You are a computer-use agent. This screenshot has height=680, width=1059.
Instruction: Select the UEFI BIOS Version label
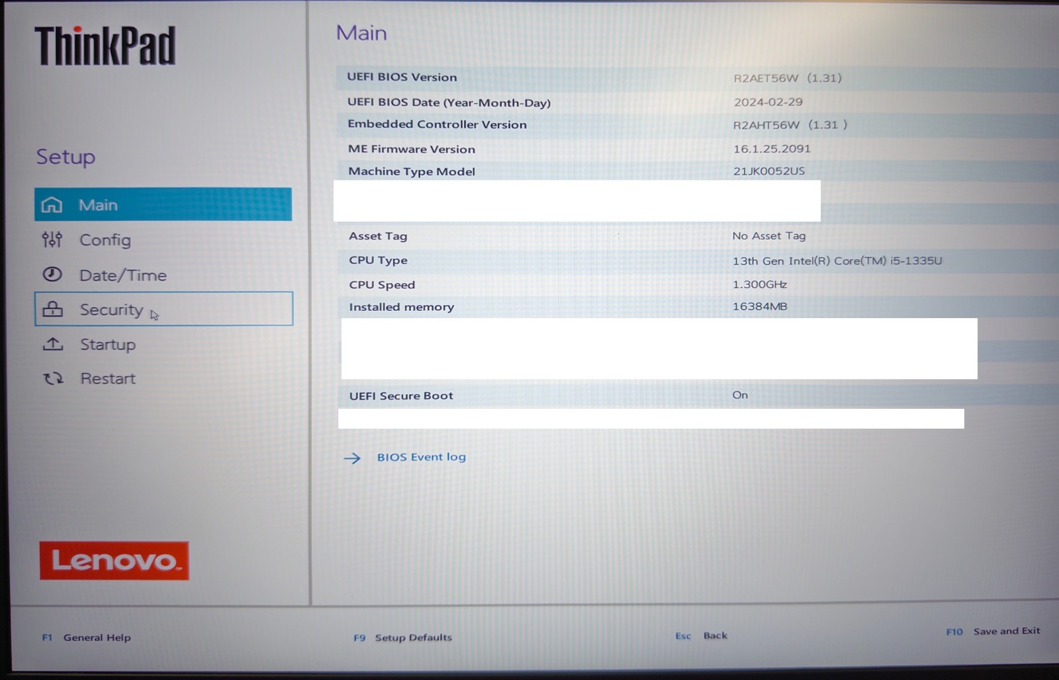tap(402, 77)
